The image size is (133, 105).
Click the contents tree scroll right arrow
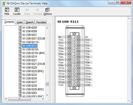click(43, 99)
